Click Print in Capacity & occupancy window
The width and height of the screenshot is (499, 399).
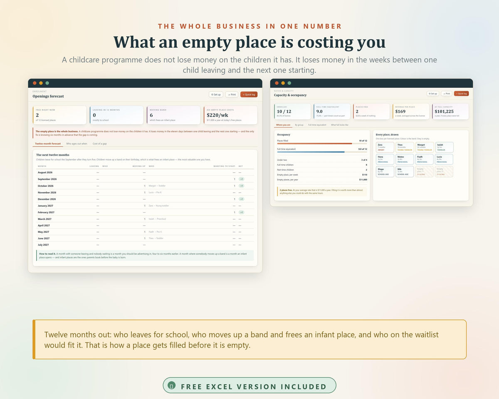pyautogui.click(x=446, y=94)
